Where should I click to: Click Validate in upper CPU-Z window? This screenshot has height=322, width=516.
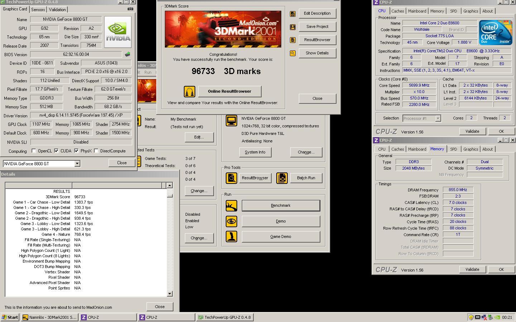pos(472,132)
